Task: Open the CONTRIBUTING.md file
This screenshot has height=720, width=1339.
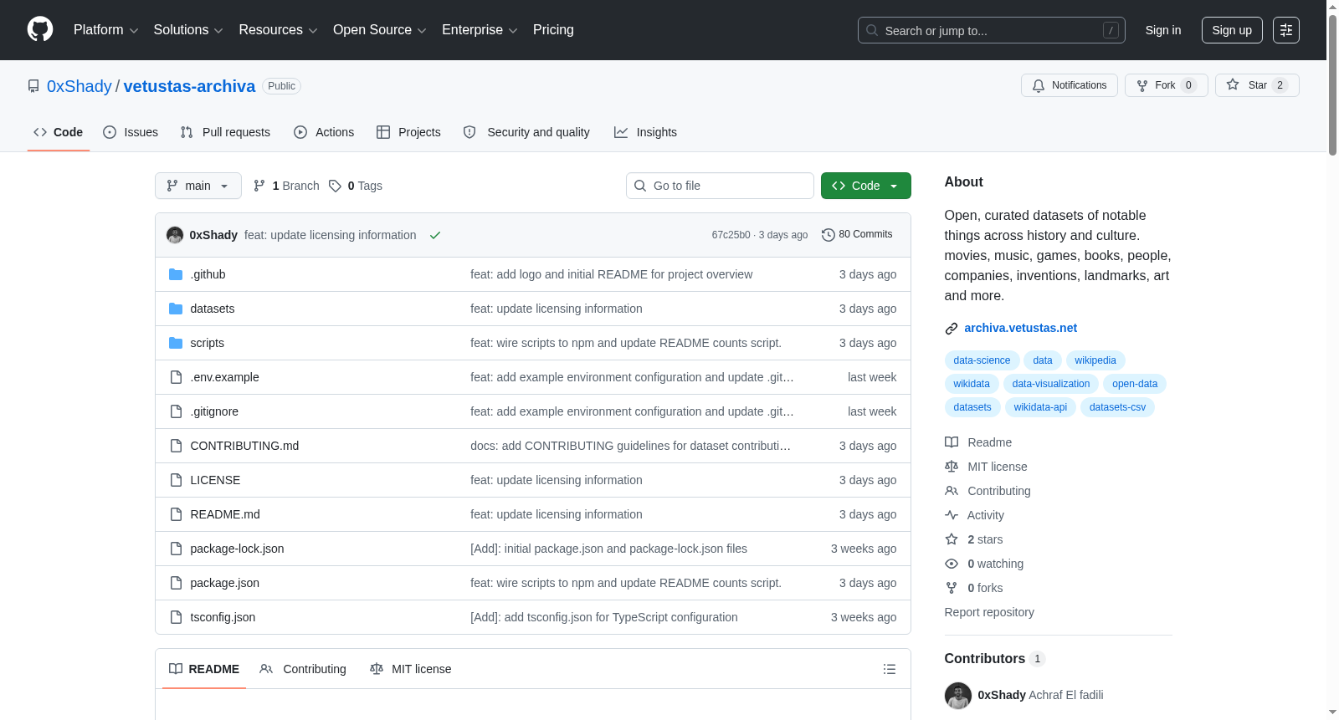Action: 244,446
